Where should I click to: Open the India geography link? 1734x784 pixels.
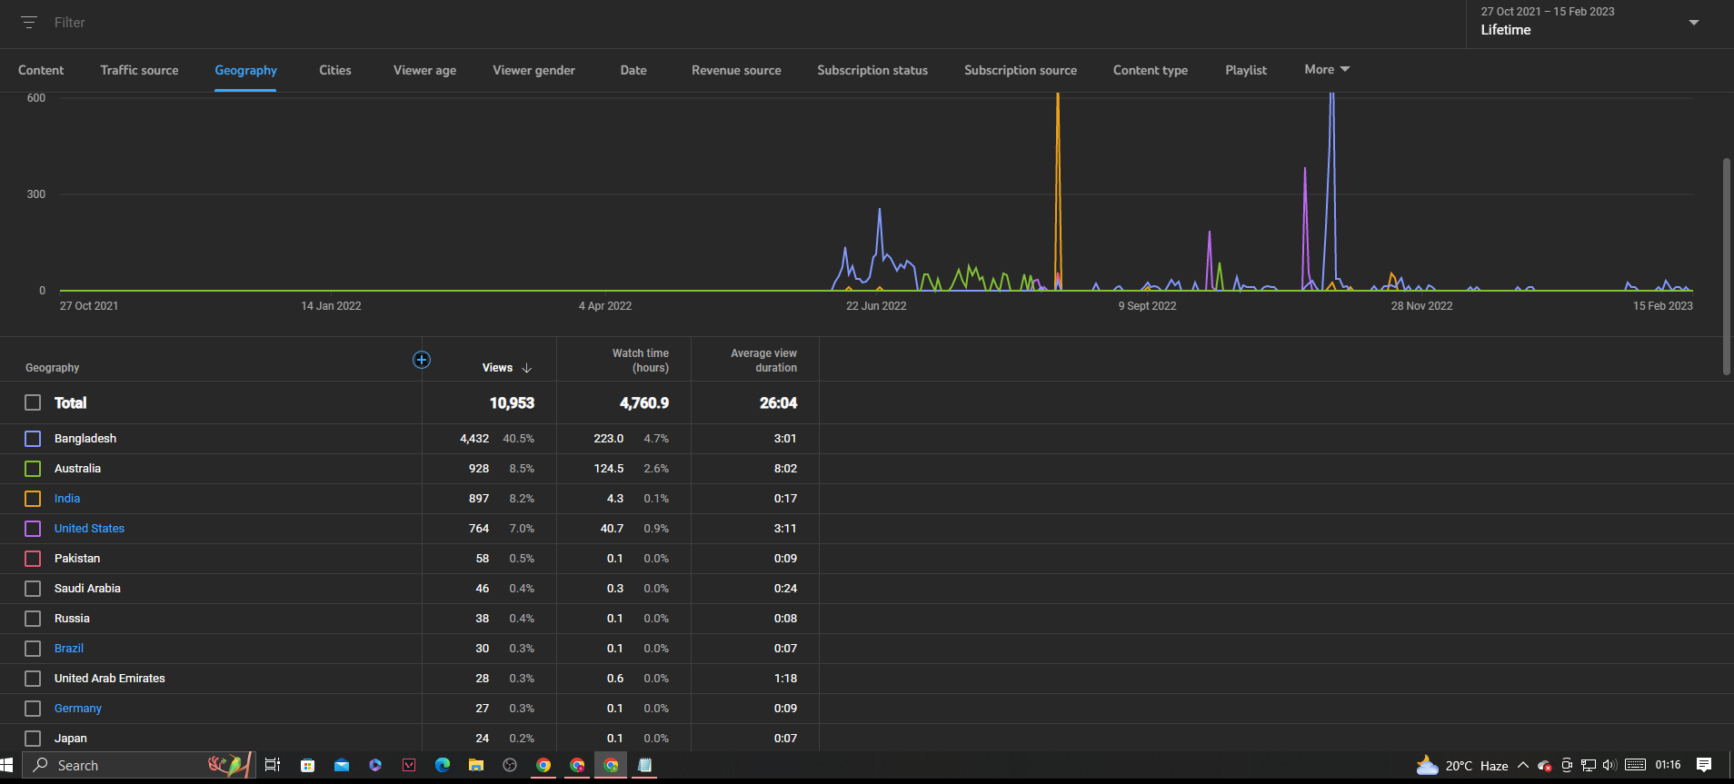[67, 499]
